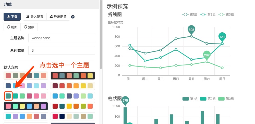
Task: Click the 282 pin marker on line chart
Action: [207, 55]
